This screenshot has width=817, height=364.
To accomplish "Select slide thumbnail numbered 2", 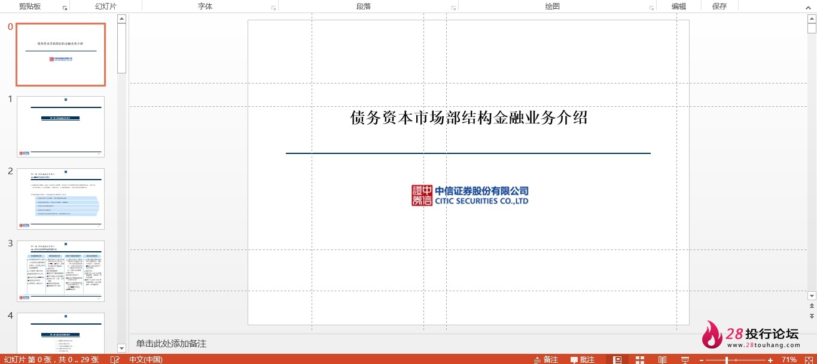I will (60, 199).
